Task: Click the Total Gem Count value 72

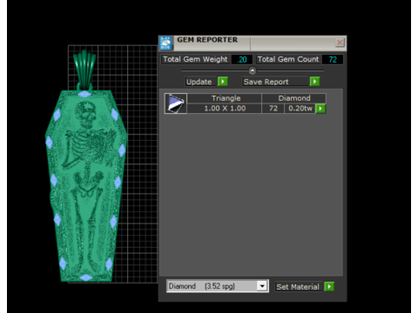Action: pyautogui.click(x=333, y=59)
